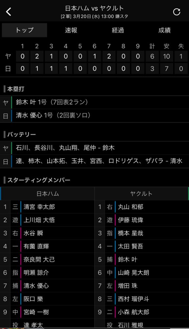The image size is (189, 329).
Task: Select the 日本ハム lineup column header
Action: pos(47,193)
